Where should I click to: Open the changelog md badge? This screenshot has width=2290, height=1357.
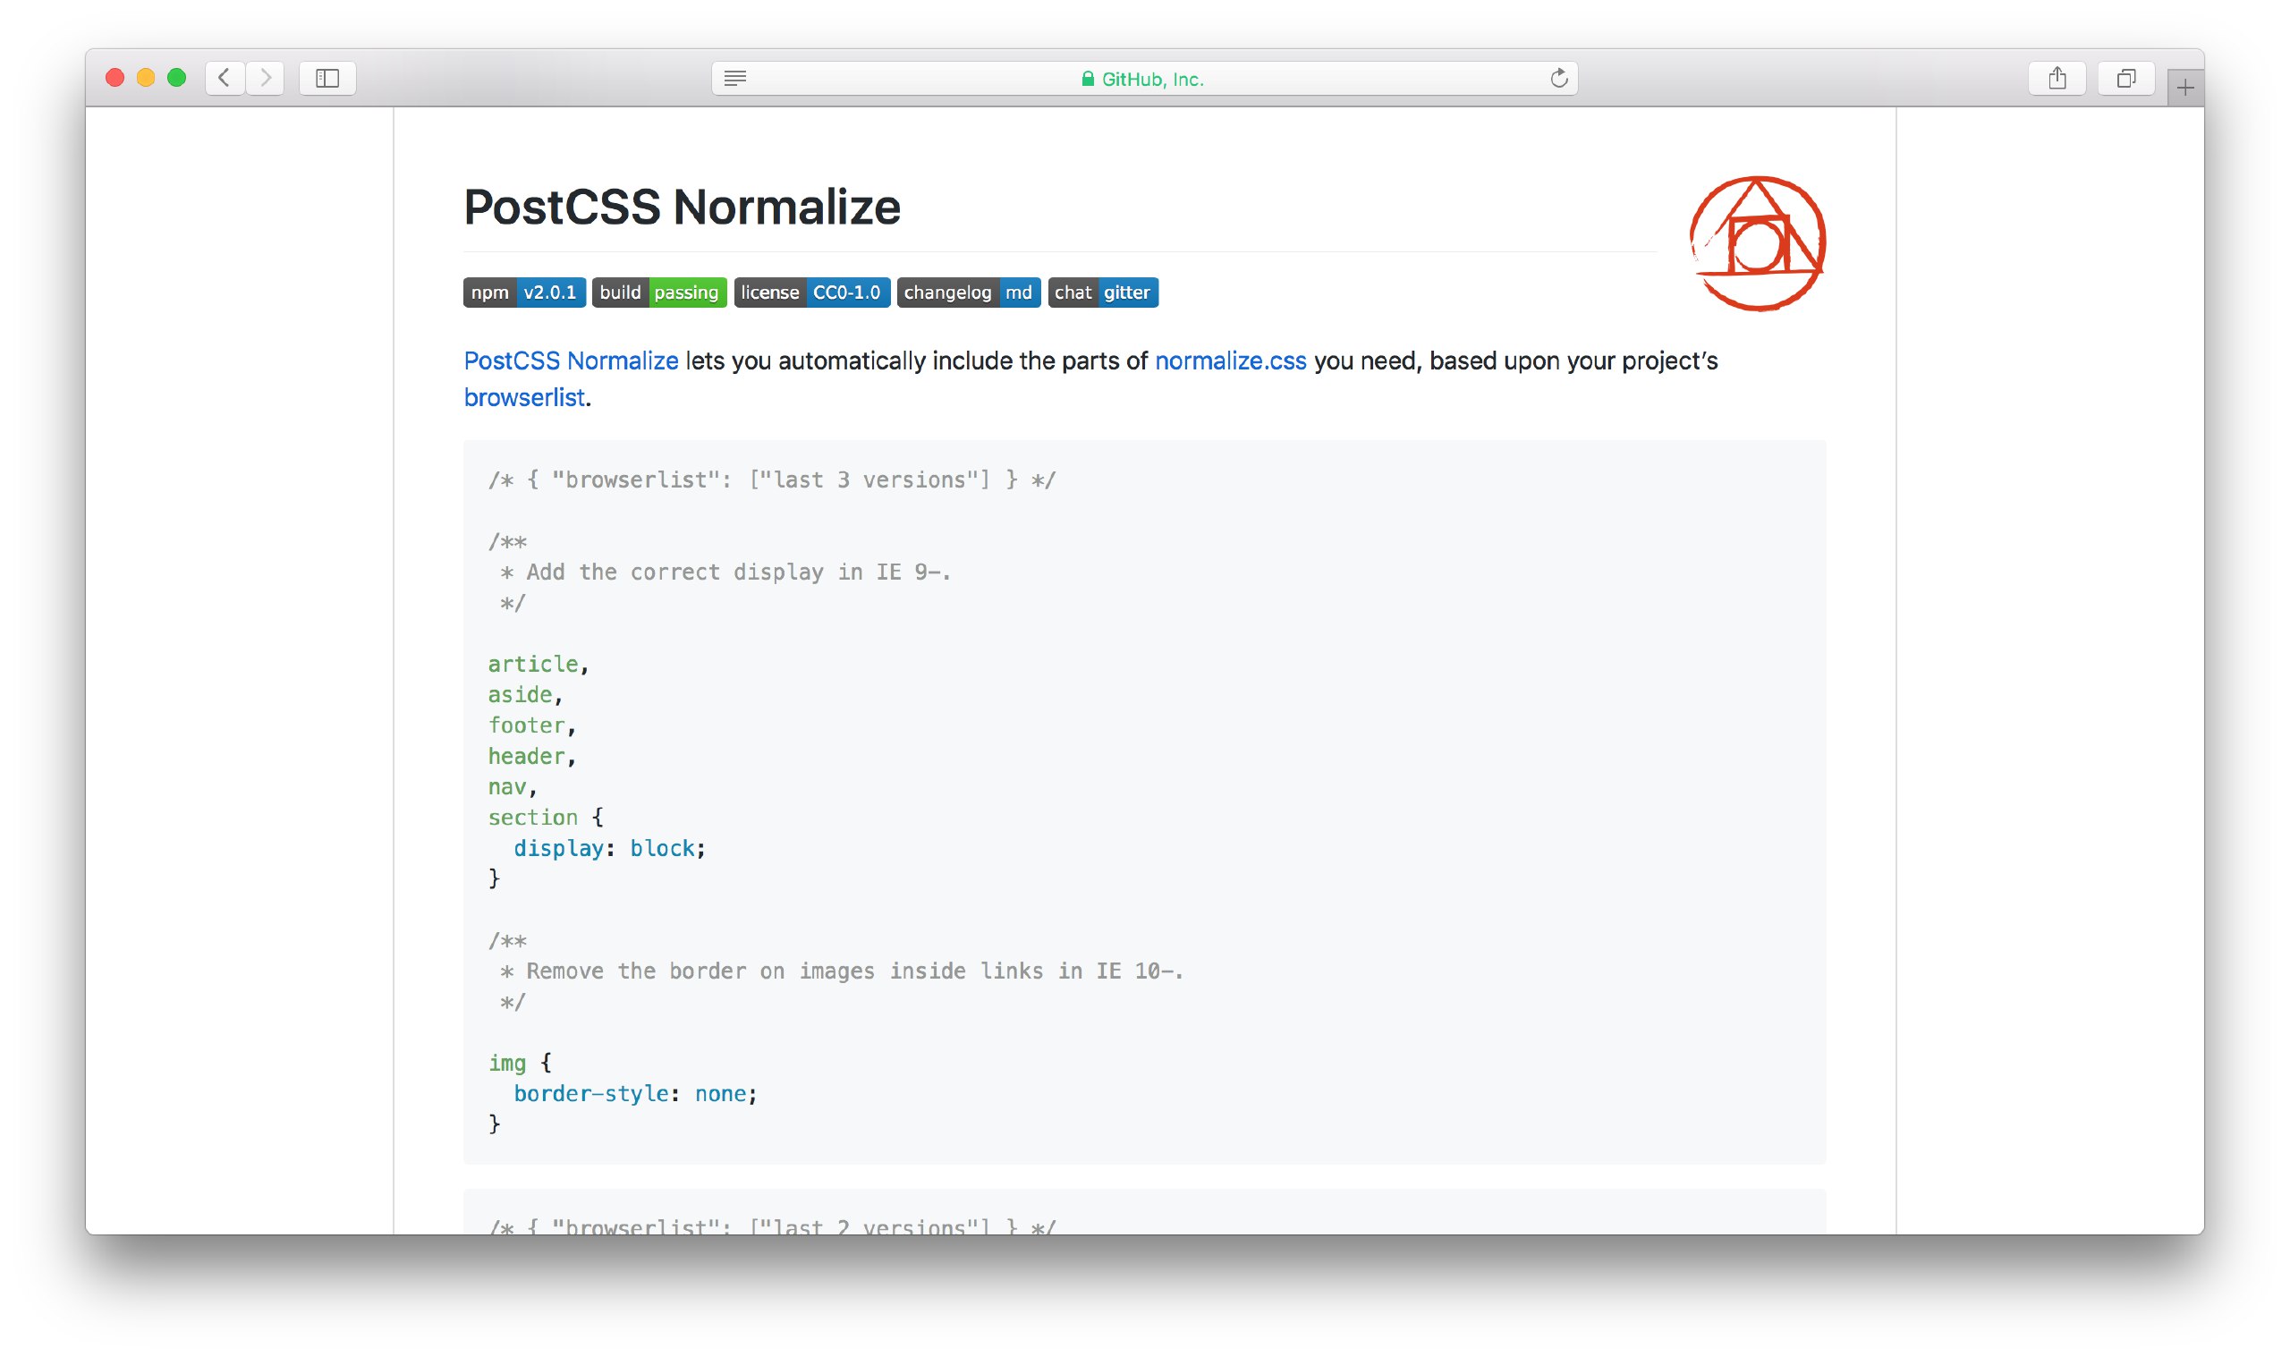[x=968, y=293]
